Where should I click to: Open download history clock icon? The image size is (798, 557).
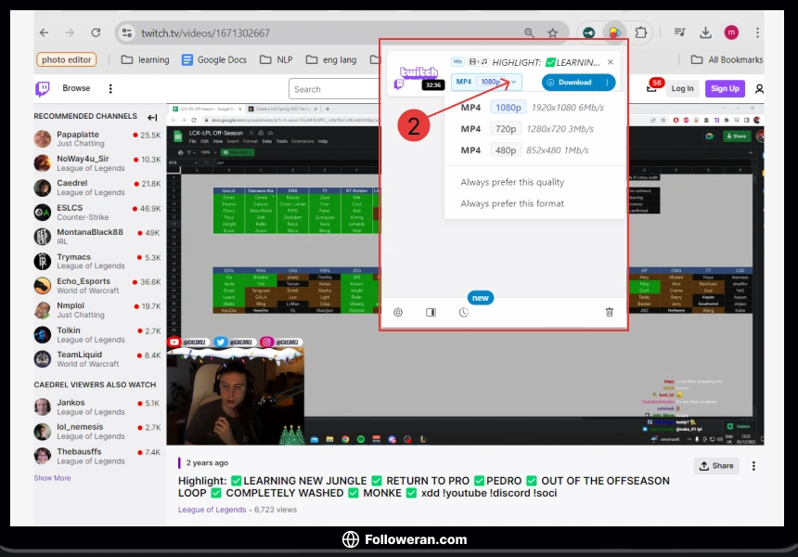[463, 313]
